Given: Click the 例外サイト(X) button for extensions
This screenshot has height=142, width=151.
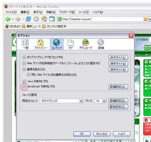Looking at the screenshot, I should pos(118,63).
